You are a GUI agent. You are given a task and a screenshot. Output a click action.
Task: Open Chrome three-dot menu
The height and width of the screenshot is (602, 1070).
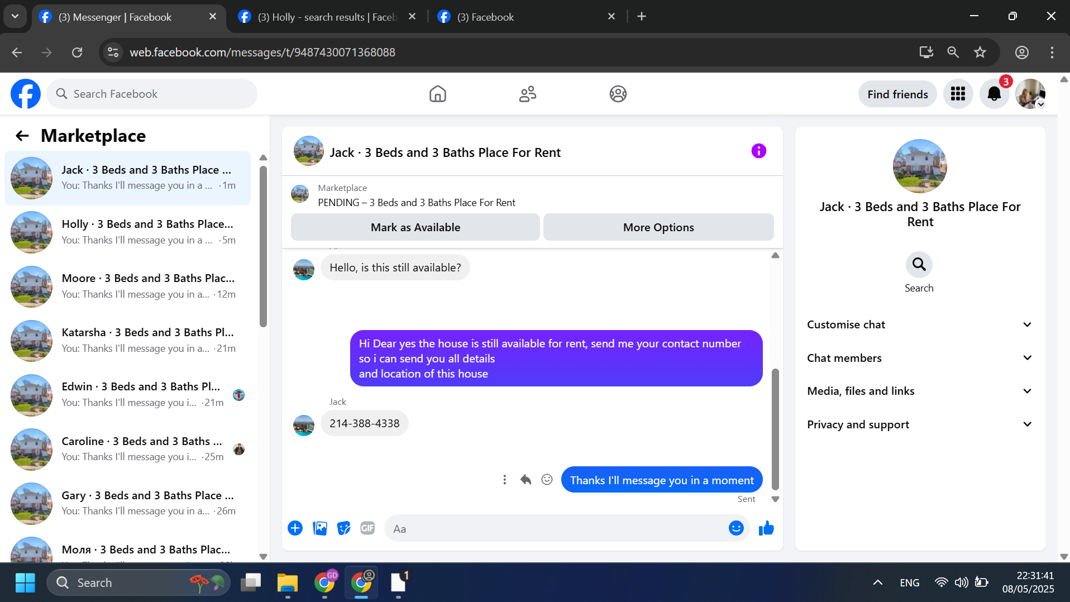click(1052, 52)
